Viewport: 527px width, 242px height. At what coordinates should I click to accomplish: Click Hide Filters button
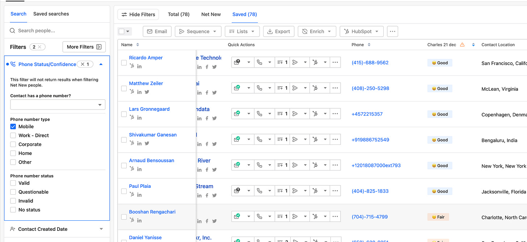[x=138, y=14]
